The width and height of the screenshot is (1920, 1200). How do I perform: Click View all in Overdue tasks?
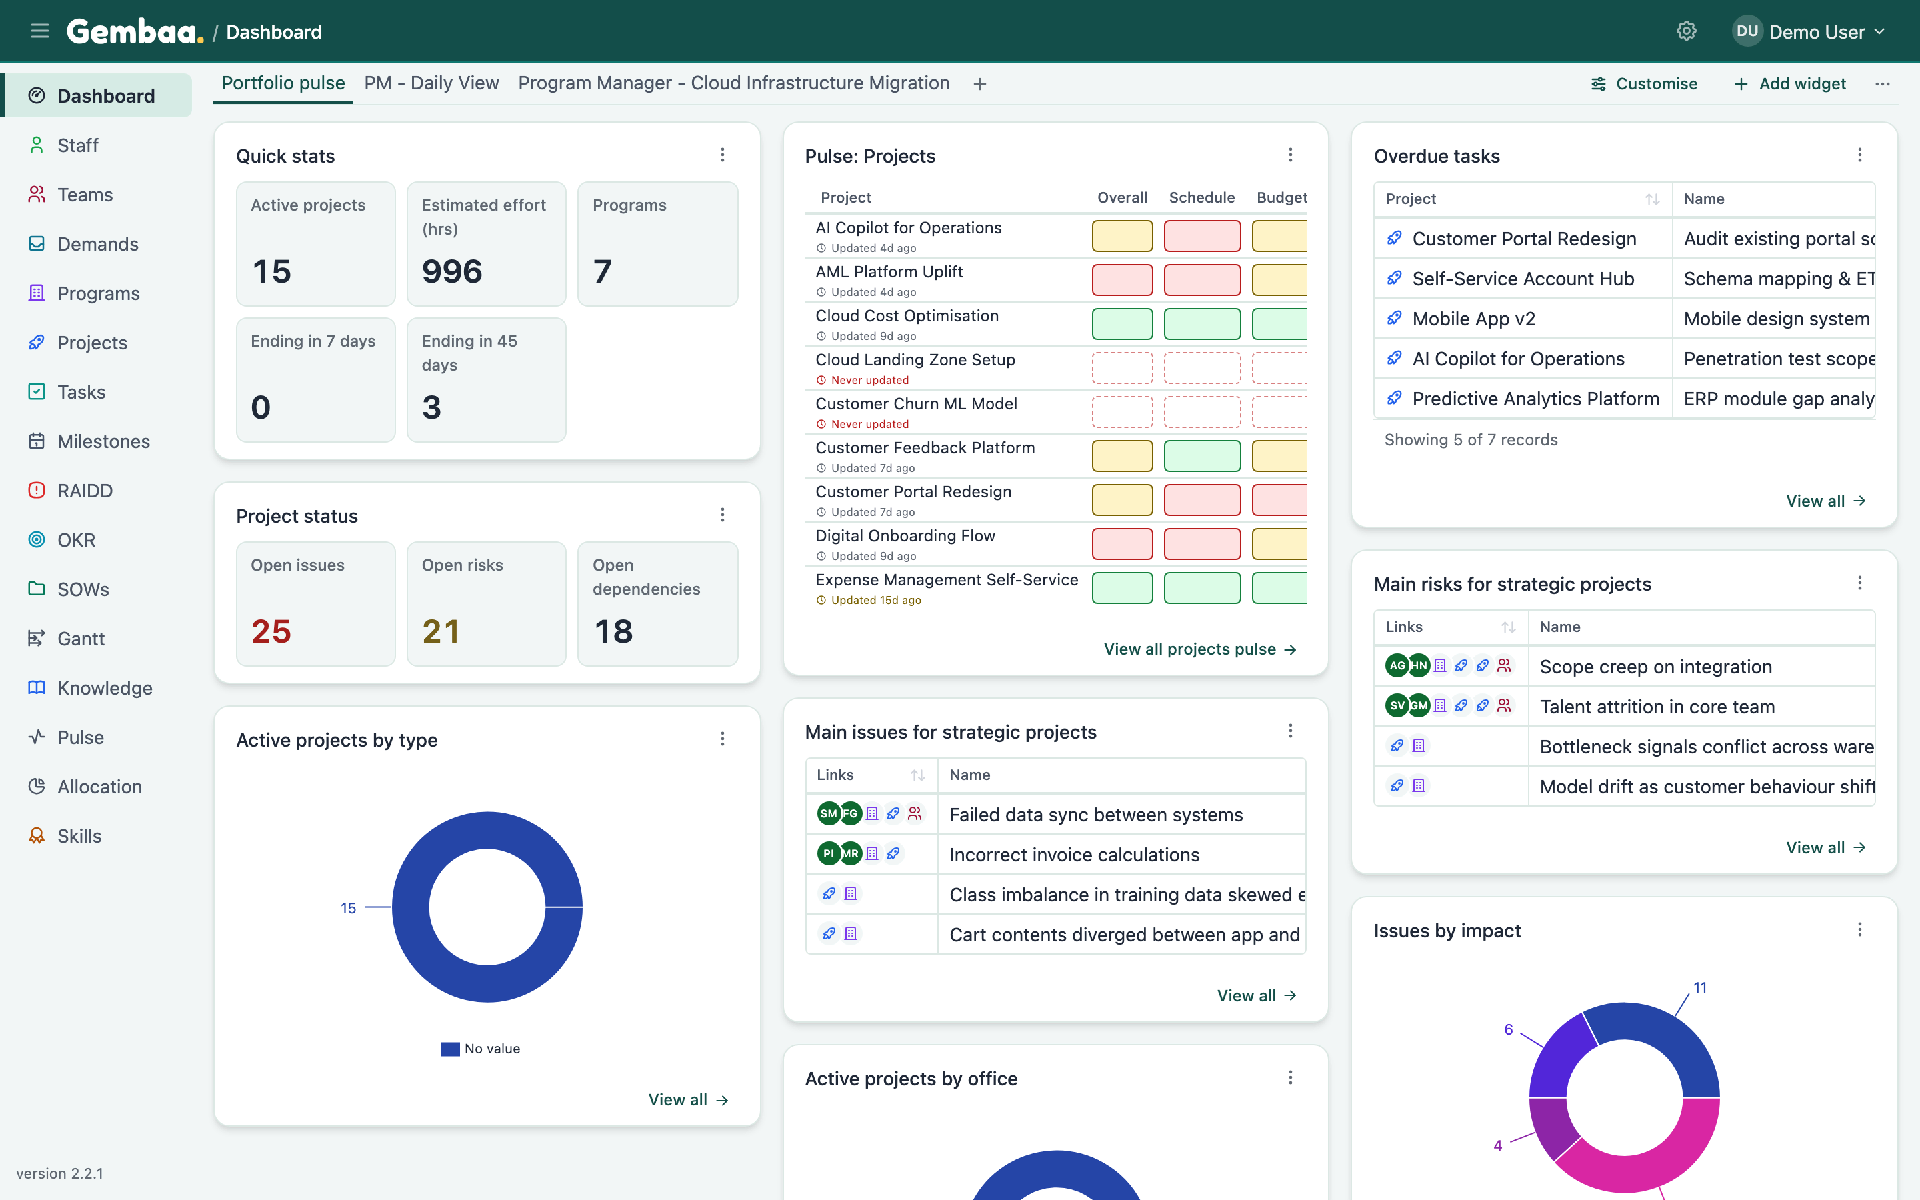(x=1825, y=501)
